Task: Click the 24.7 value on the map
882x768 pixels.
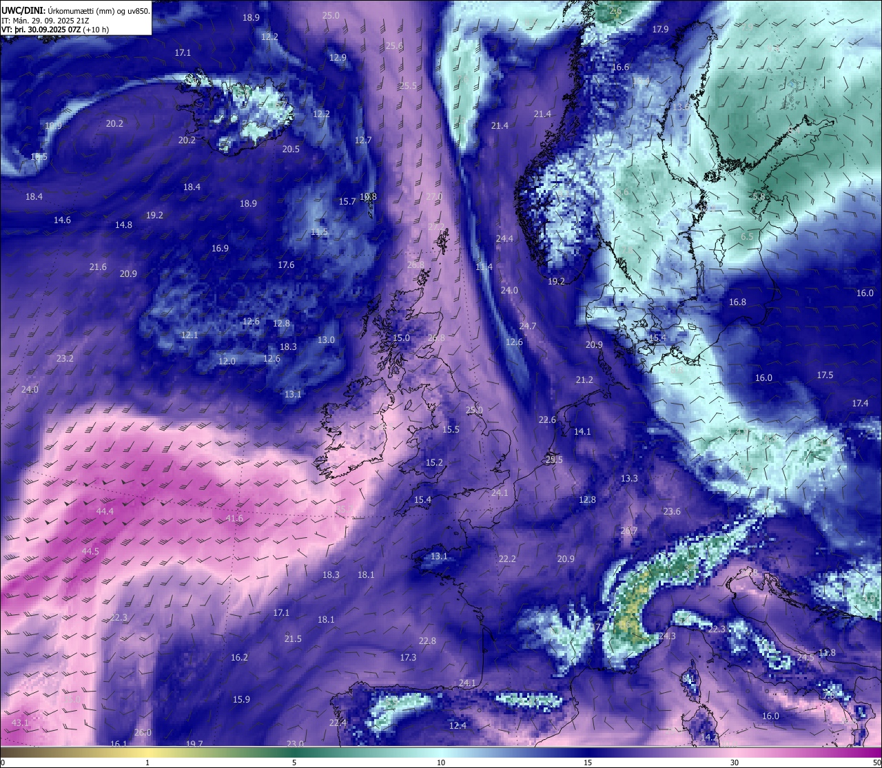Action: click(528, 325)
